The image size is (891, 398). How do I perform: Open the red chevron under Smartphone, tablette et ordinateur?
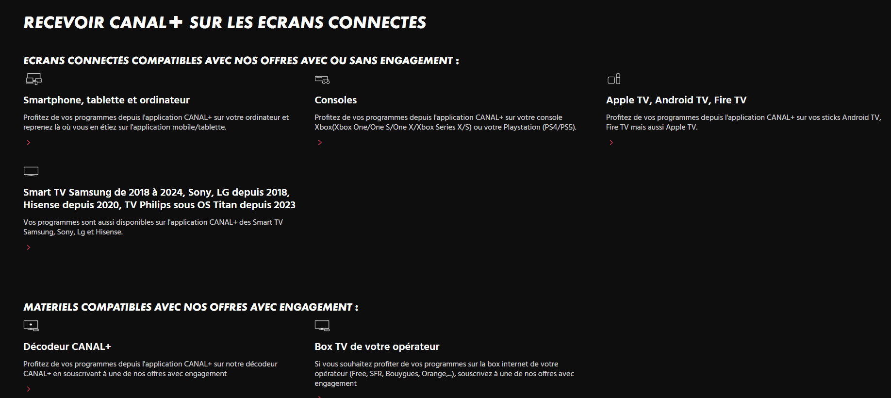tap(29, 142)
